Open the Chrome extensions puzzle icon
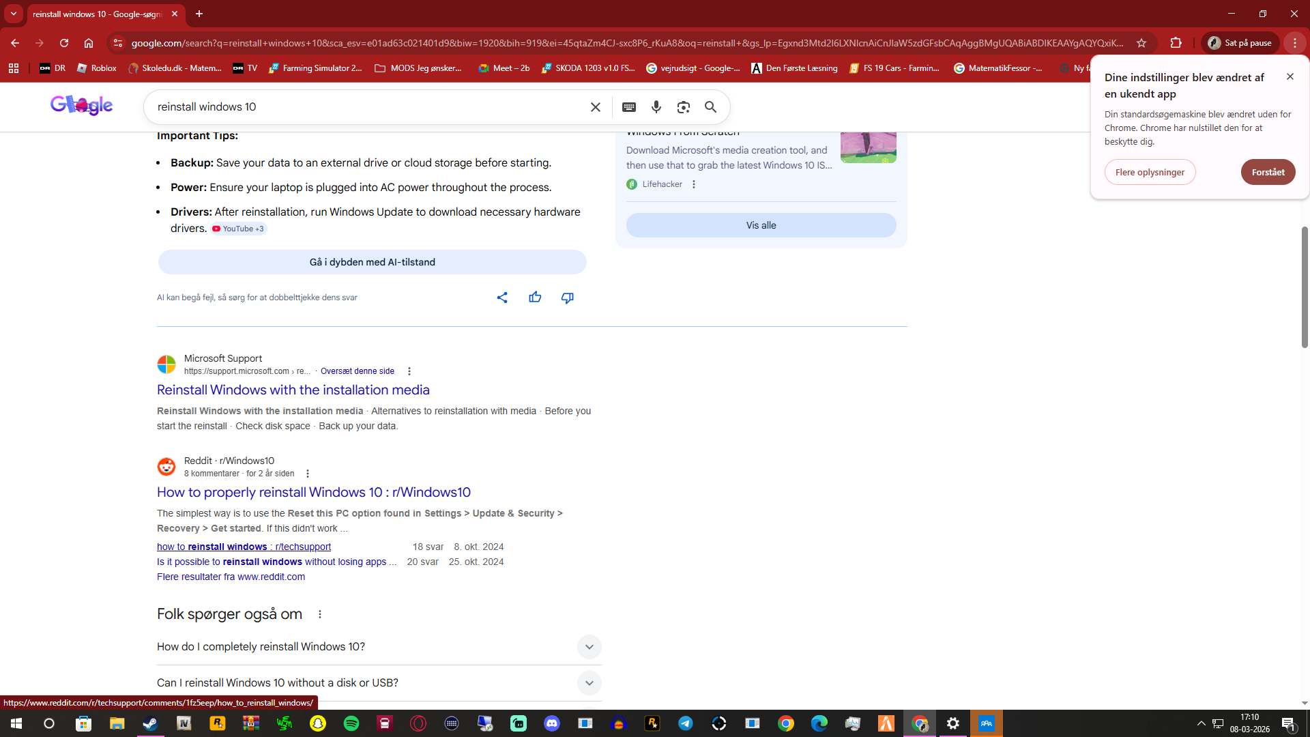This screenshot has width=1310, height=737. 1176,43
